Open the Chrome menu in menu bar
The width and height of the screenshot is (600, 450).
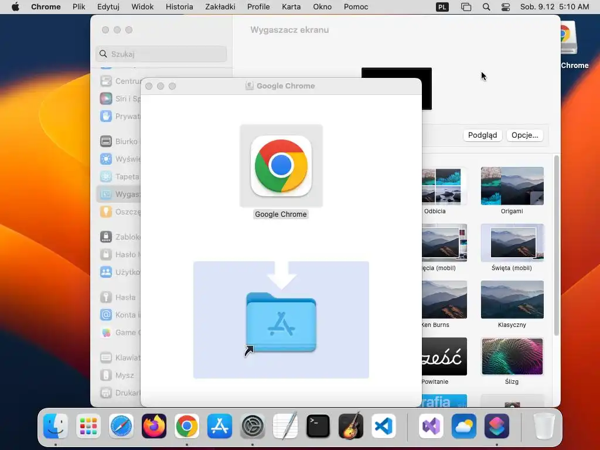click(x=46, y=7)
